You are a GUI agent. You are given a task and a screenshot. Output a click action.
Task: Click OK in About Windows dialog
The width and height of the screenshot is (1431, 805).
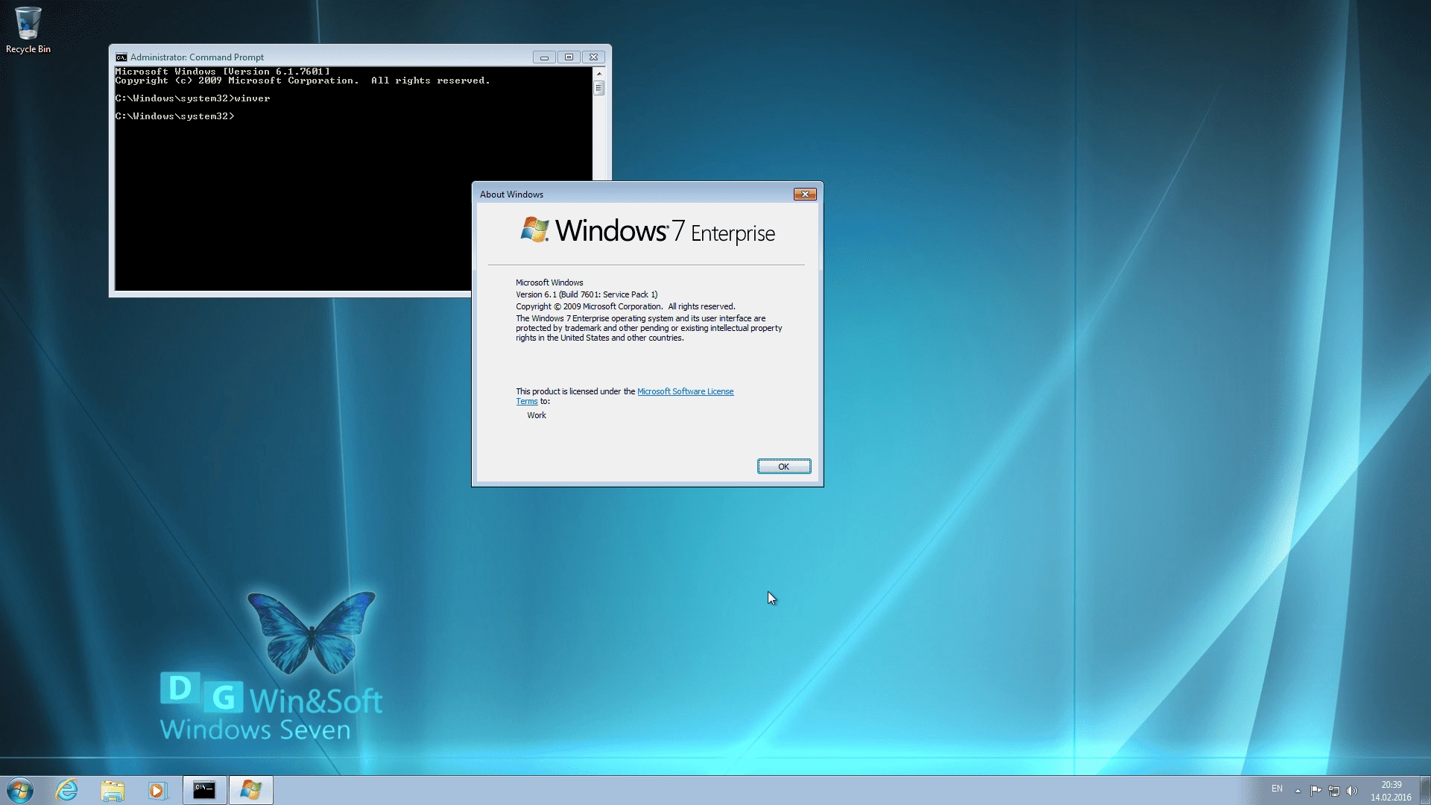(x=784, y=467)
